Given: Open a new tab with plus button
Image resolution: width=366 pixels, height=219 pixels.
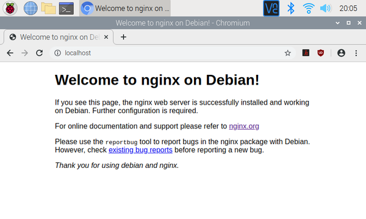Looking at the screenshot, I should click(x=123, y=37).
